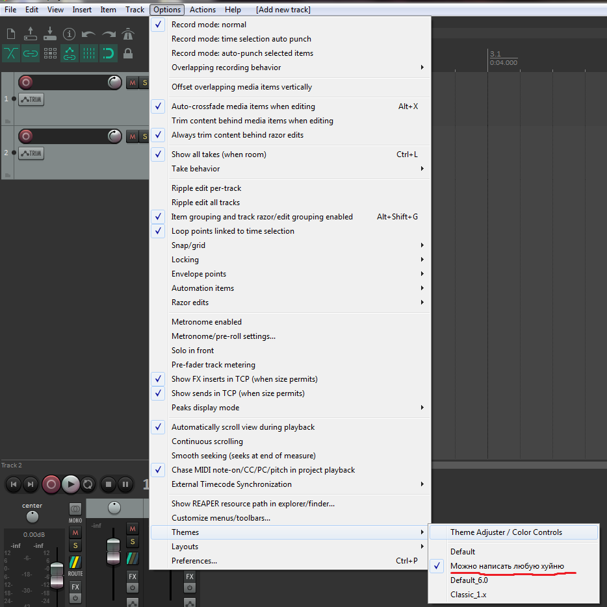Toggle Always trim content behind razor edits
This screenshot has width=607, height=607.
click(x=290, y=135)
